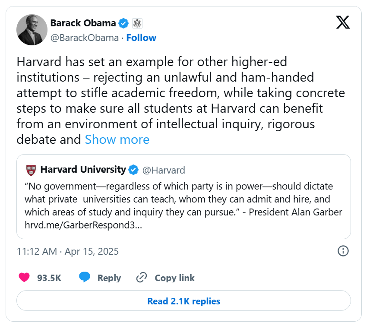Open the quoted Harvard tweet text
373x329 pixels.
183,199
